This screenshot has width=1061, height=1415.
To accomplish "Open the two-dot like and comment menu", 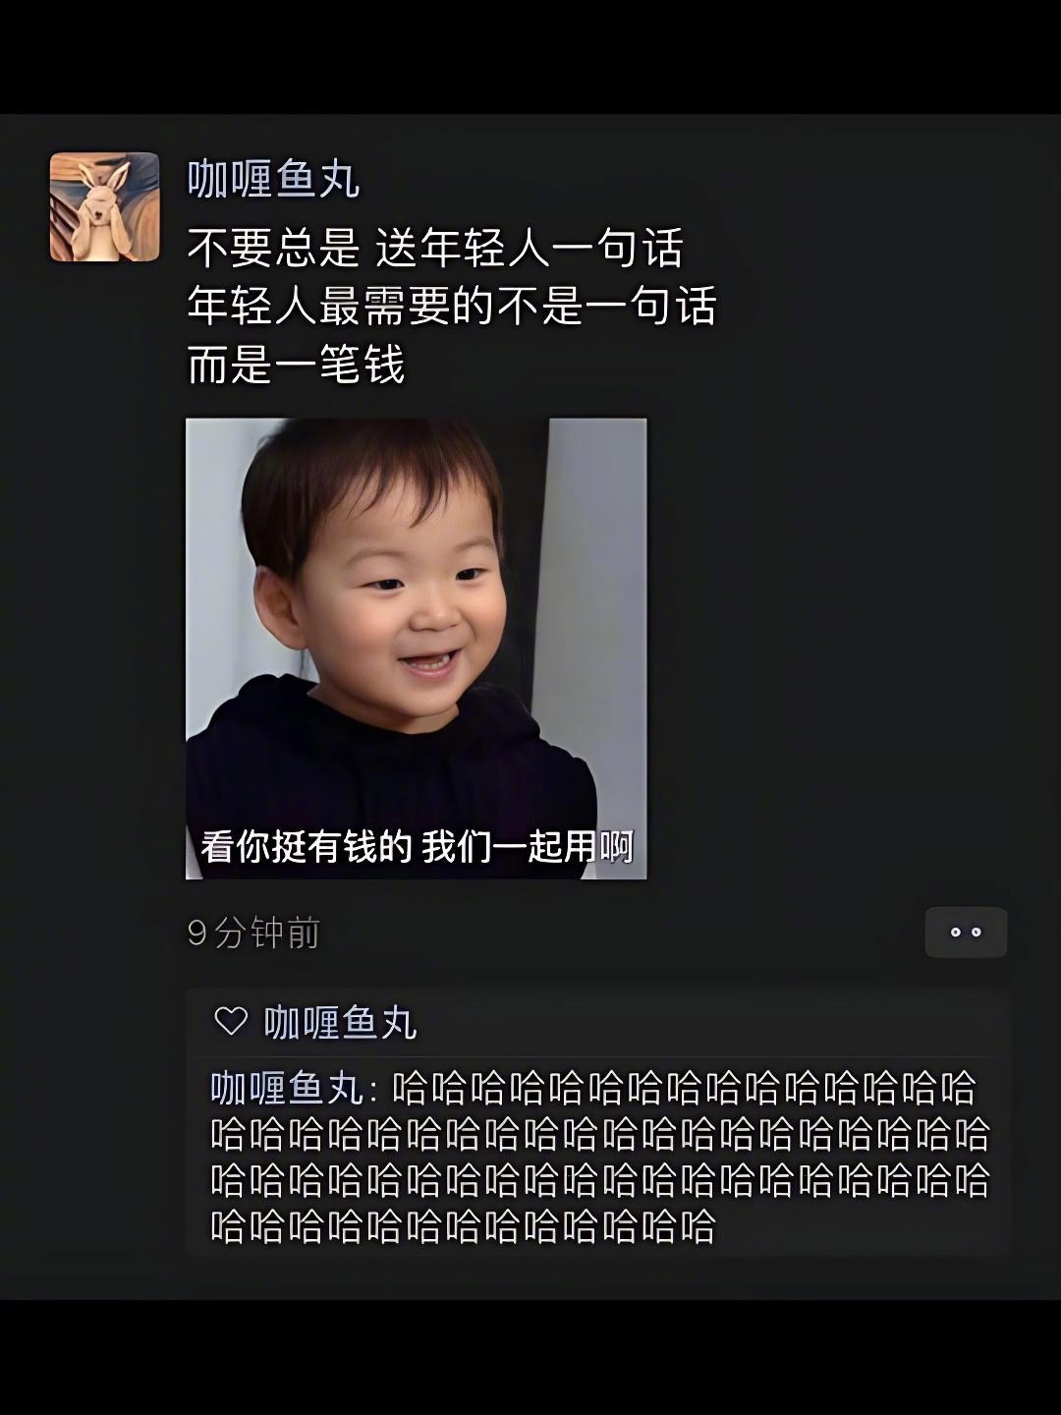I will coord(966,932).
